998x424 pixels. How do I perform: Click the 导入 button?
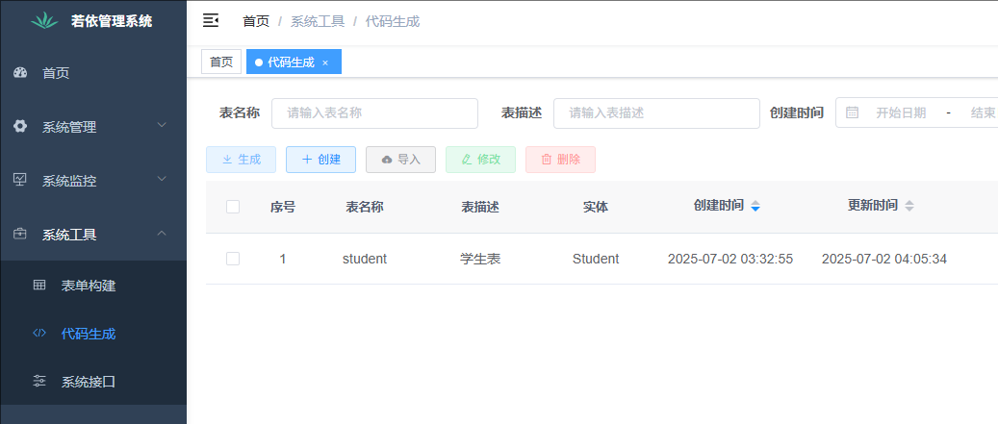coord(400,160)
